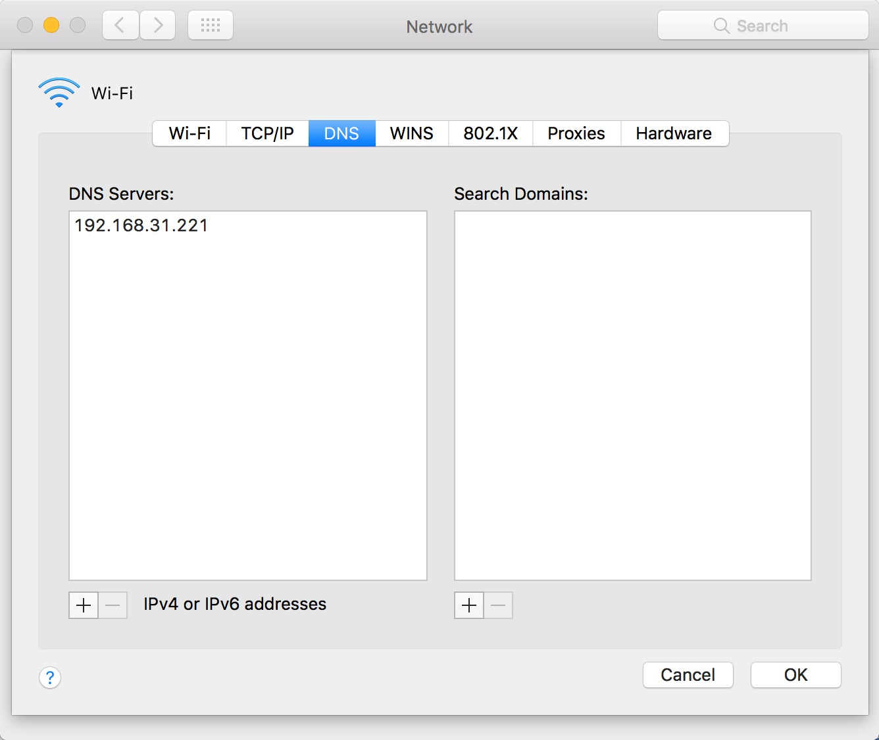
Task: Open the WINS tab
Action: [x=411, y=133]
